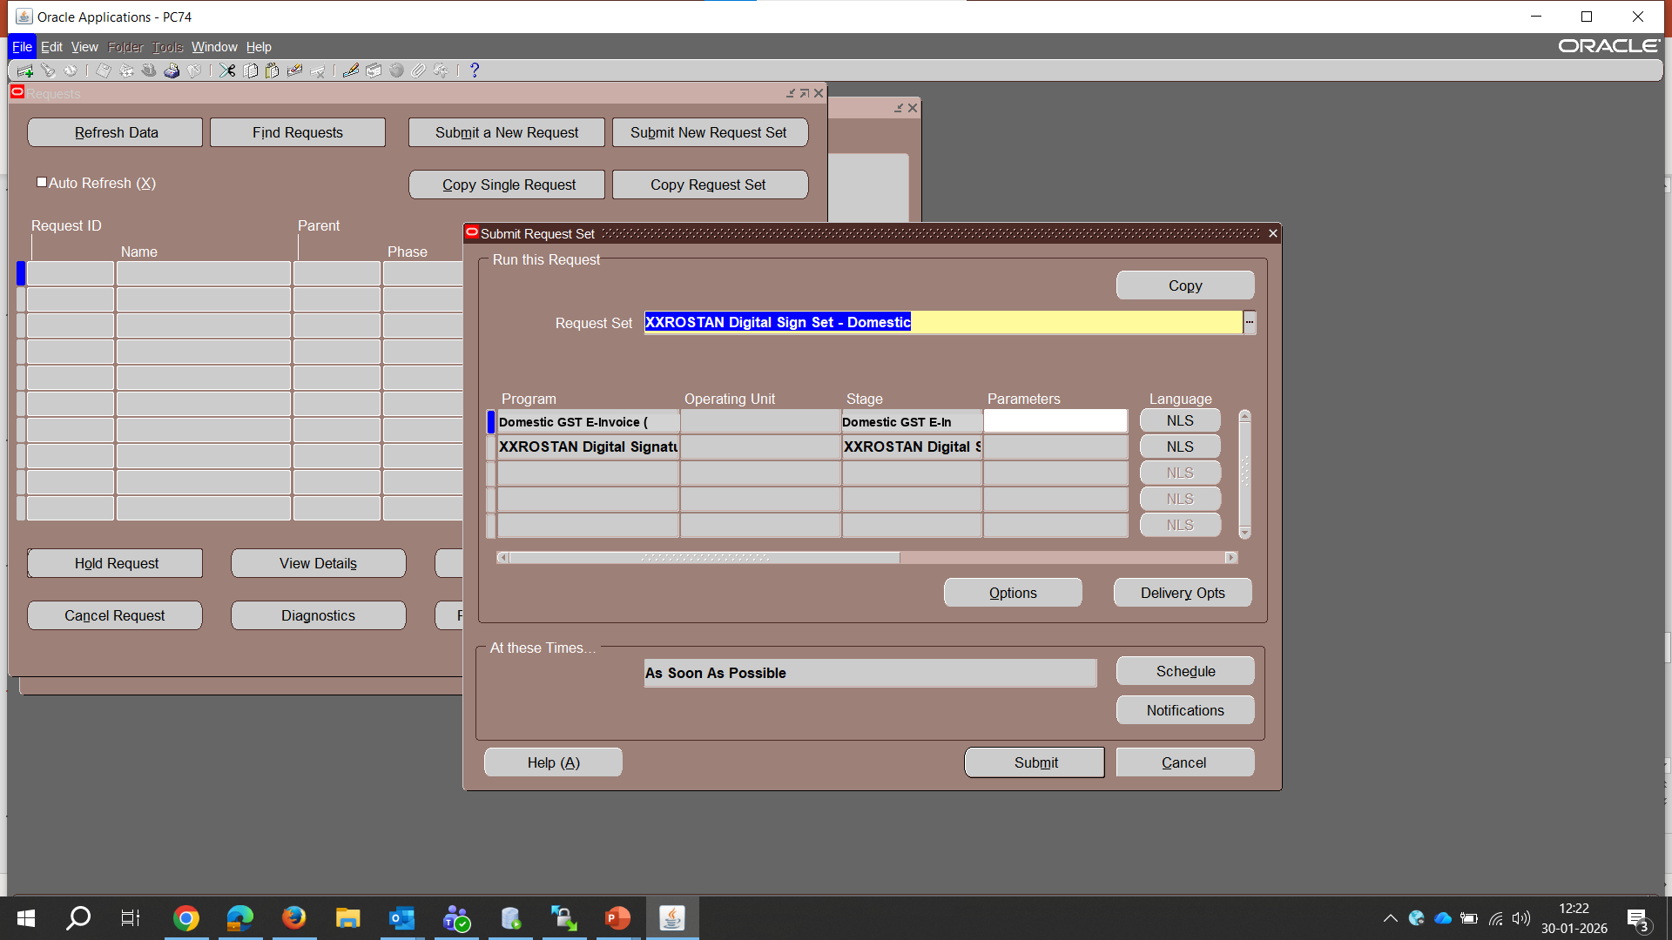Click View Details button

pyautogui.click(x=319, y=563)
